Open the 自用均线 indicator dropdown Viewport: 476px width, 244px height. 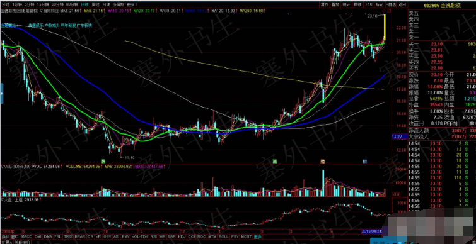pyautogui.click(x=49, y=11)
